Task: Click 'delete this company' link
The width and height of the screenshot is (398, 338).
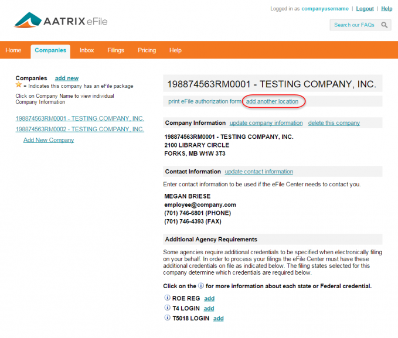Action: coord(334,123)
